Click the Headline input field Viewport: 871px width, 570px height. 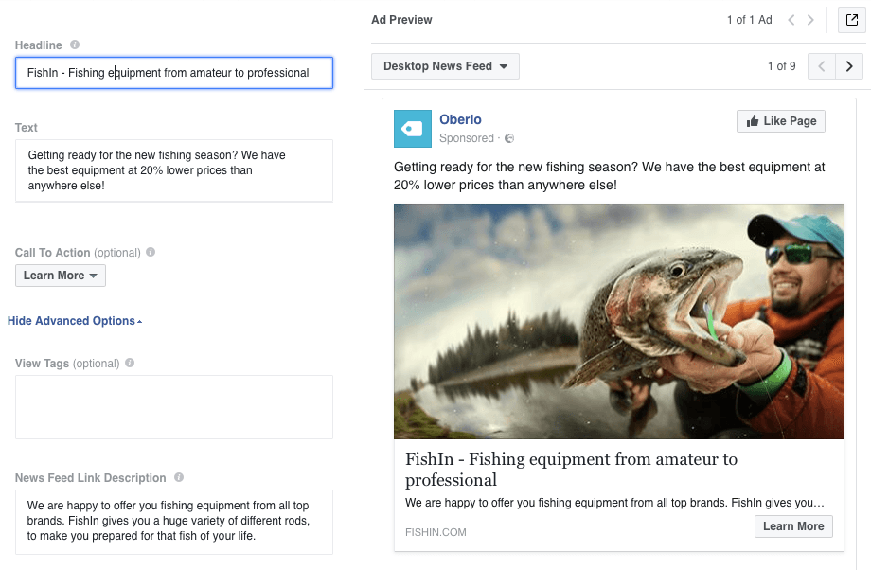174,73
